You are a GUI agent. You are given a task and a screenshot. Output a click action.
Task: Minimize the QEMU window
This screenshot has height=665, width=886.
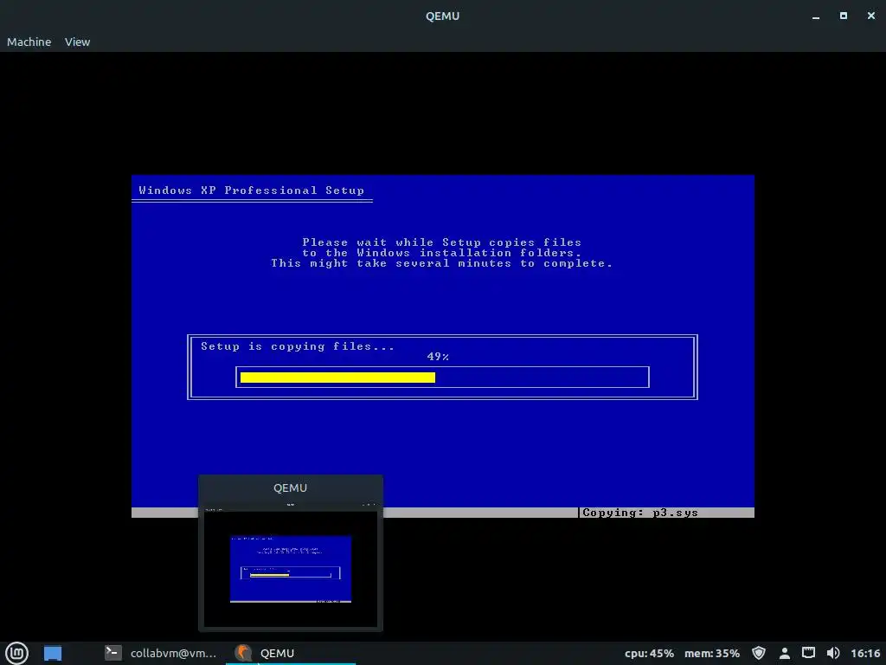coord(815,16)
